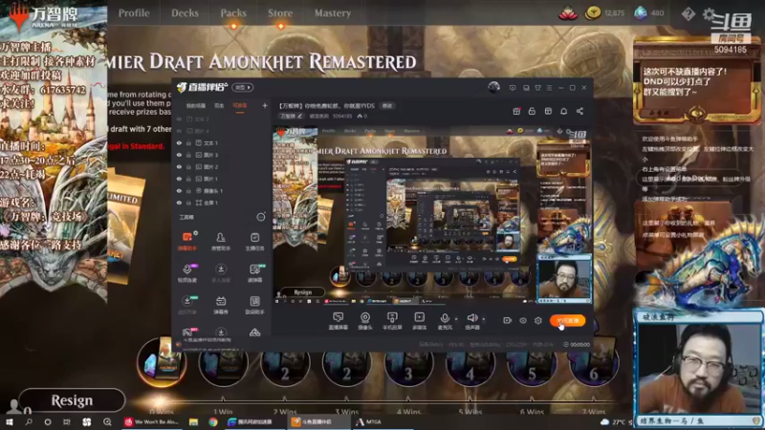This screenshot has height=430, width=765.
Task: Click the gold coin balance 12,875
Action: click(605, 13)
